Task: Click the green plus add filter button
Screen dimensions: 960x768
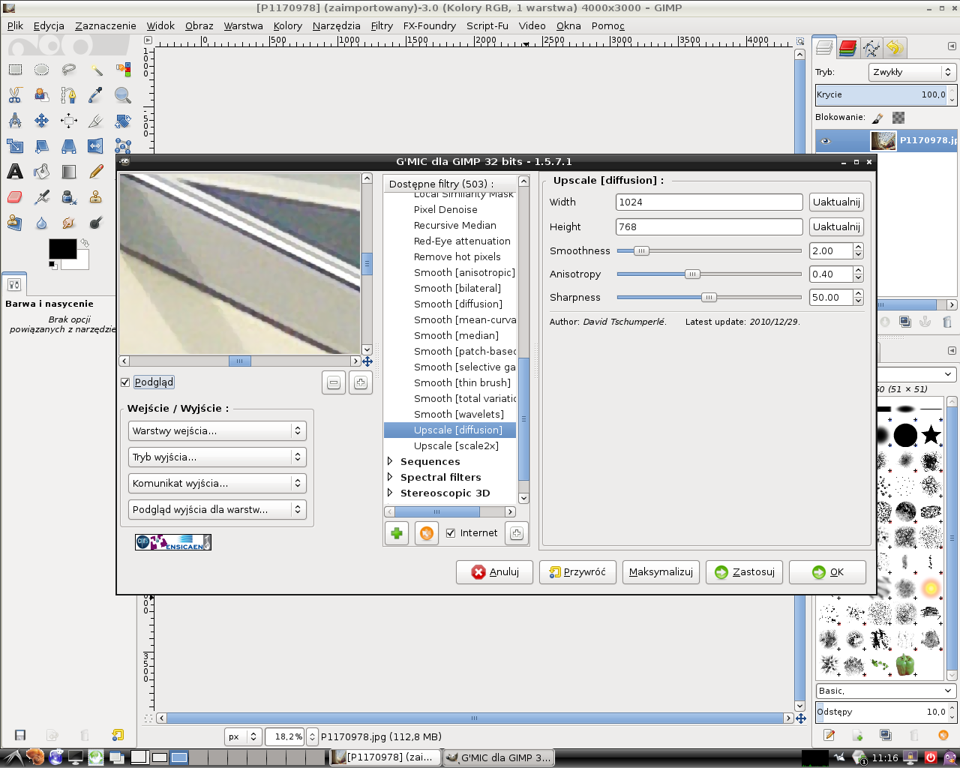Action: pyautogui.click(x=397, y=533)
